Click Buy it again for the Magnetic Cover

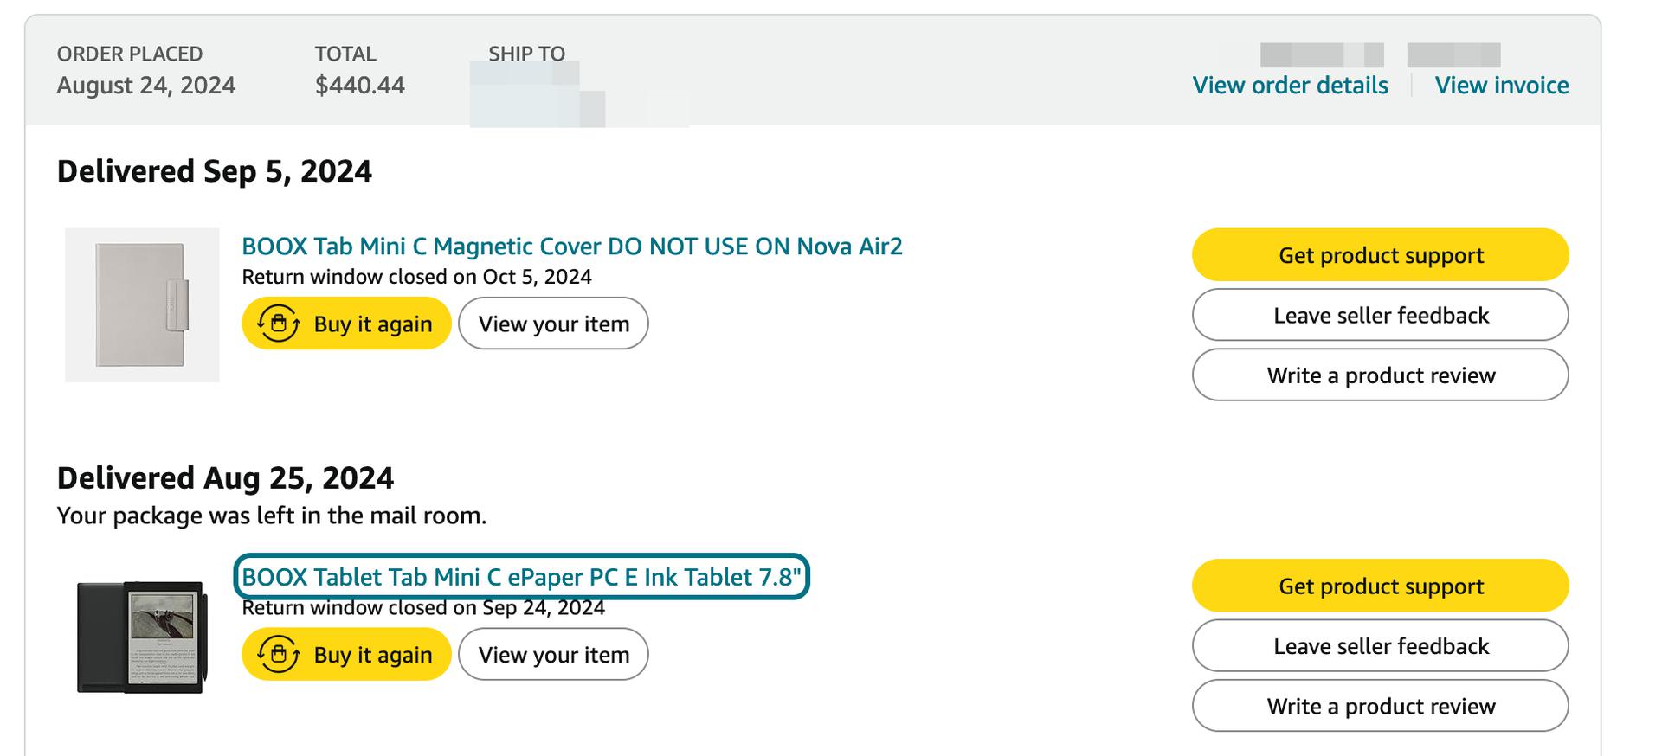(346, 324)
